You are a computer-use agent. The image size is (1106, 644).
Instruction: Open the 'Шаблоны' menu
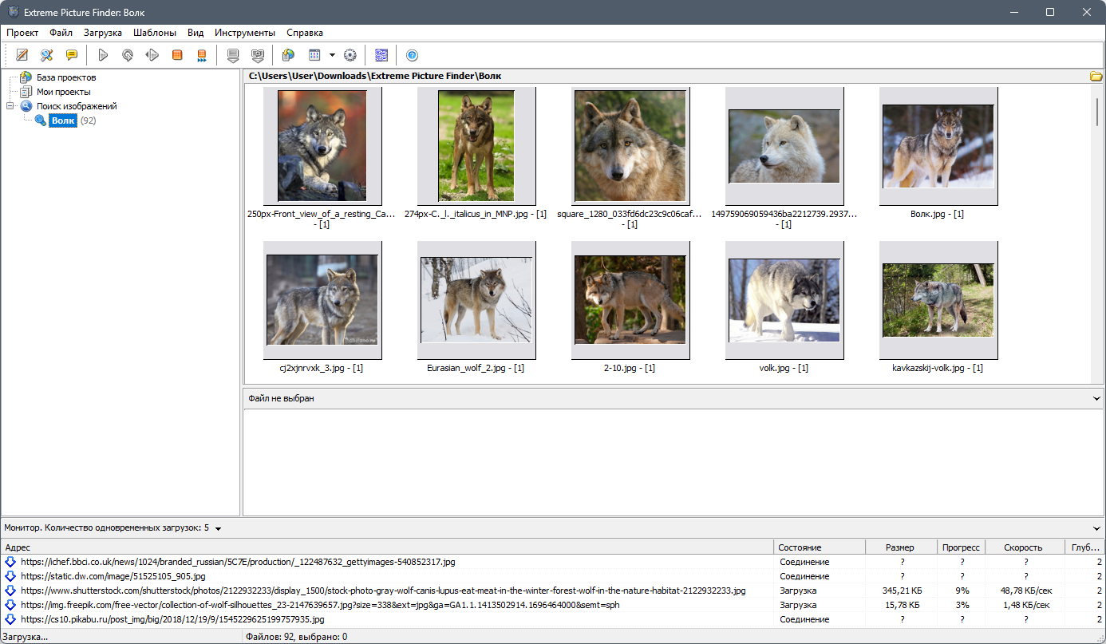click(x=155, y=33)
